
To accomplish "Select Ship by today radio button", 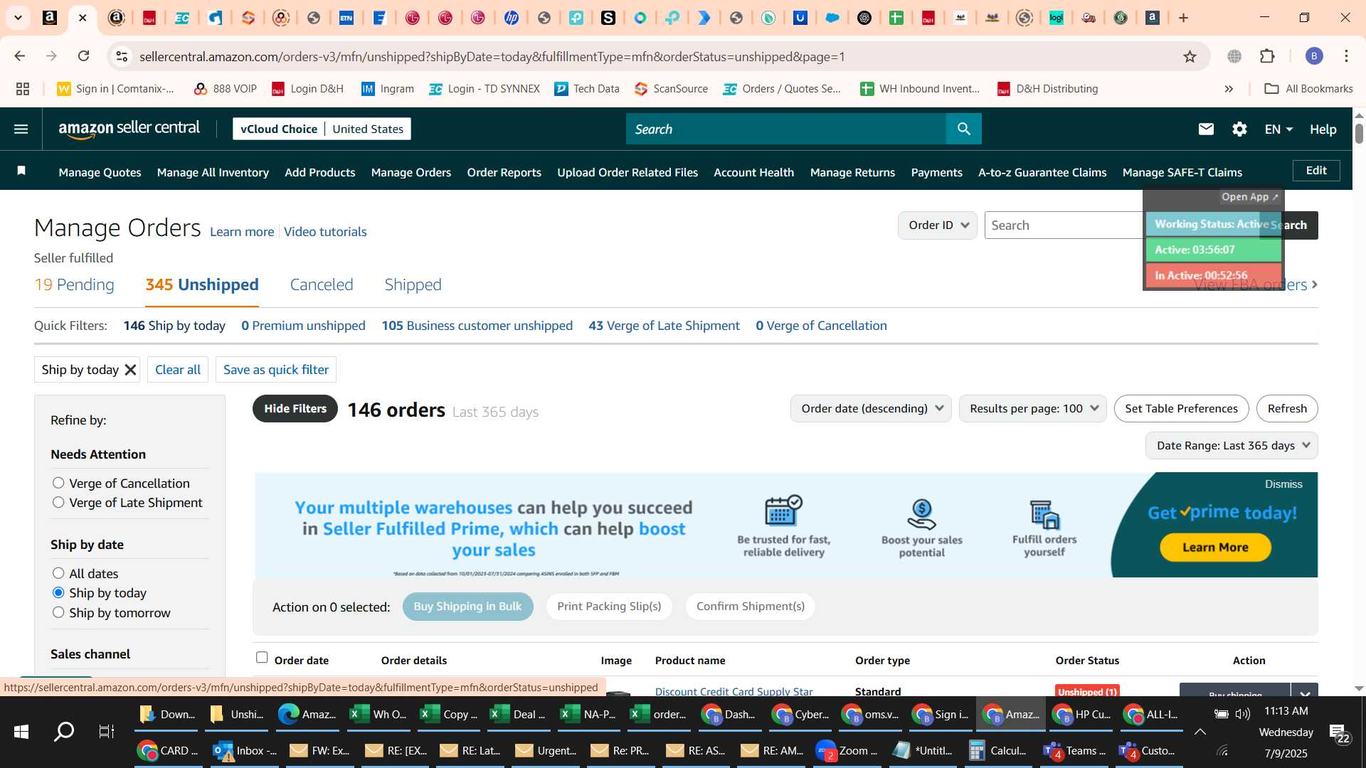I will 58,592.
